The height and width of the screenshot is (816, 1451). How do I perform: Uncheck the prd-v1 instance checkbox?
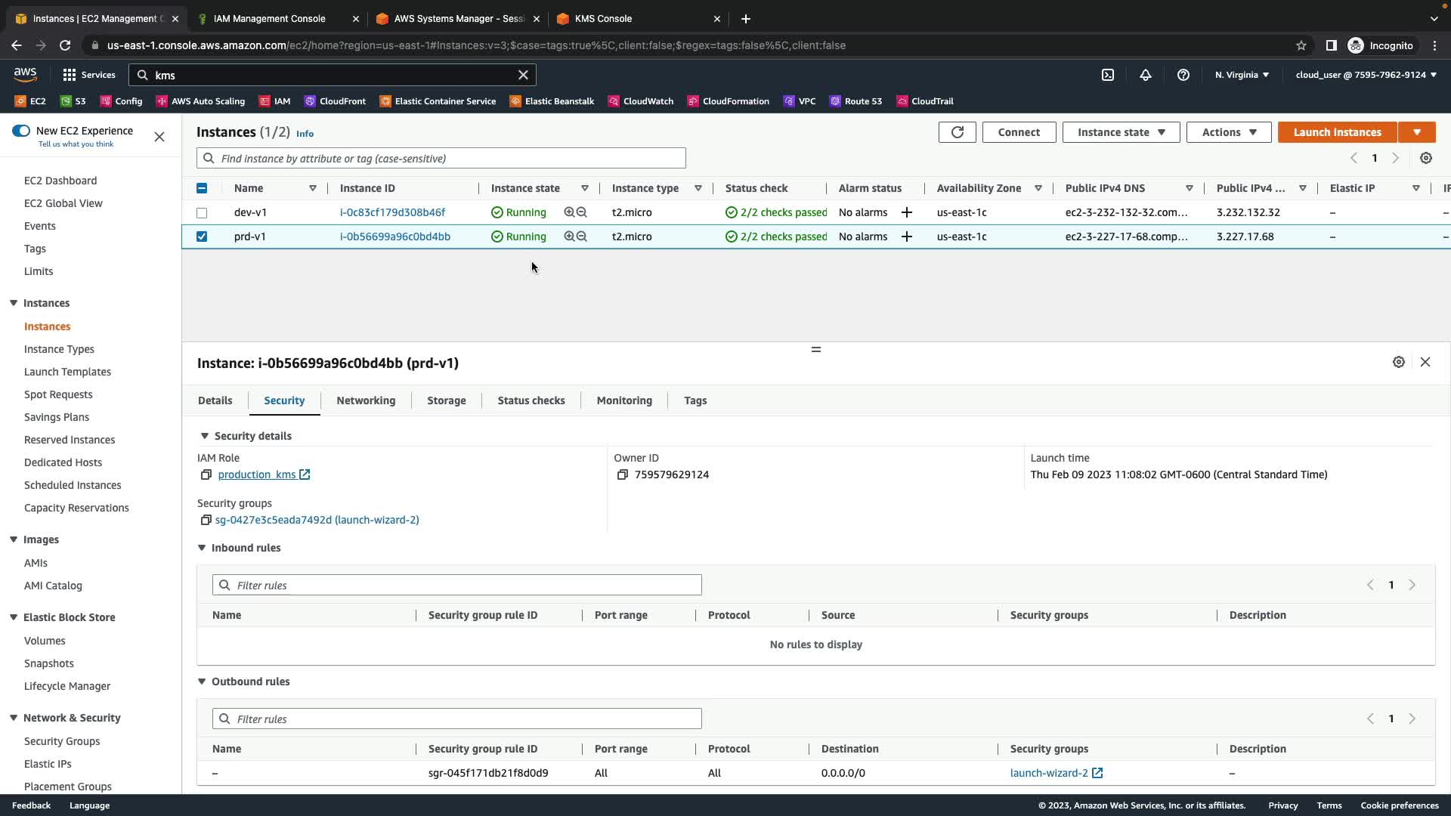pos(202,236)
